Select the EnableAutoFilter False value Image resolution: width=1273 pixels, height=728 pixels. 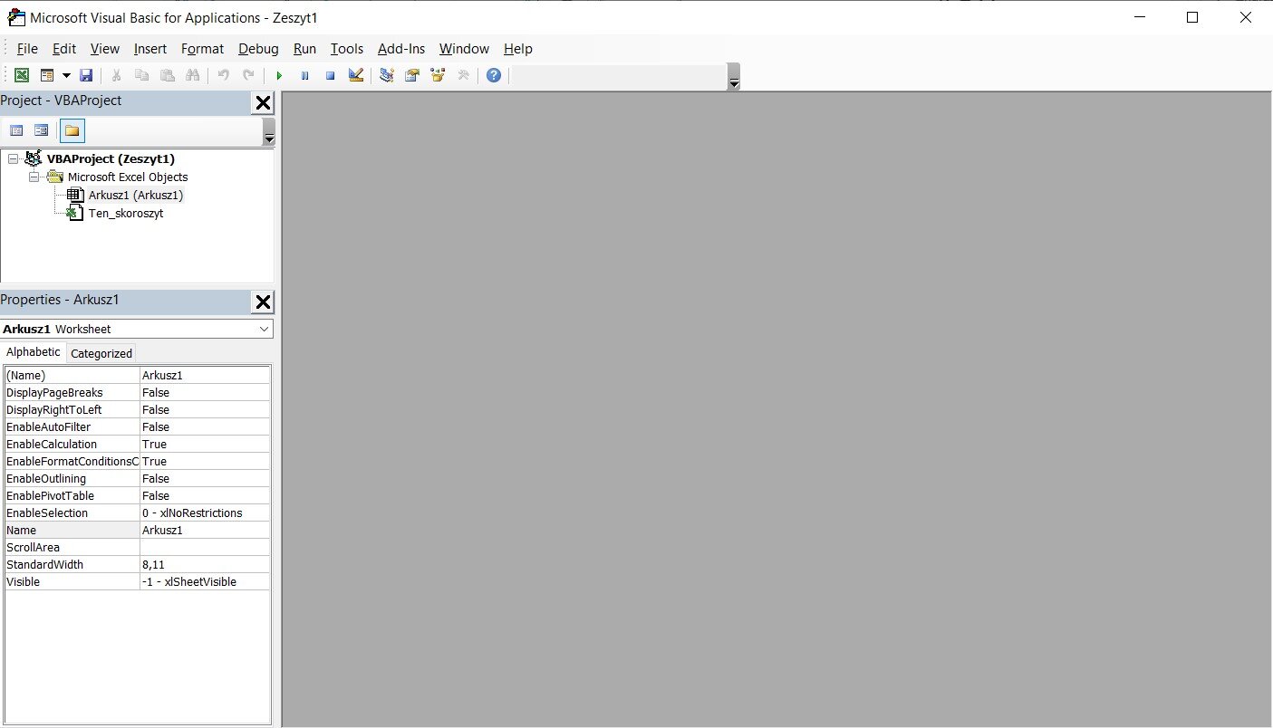[x=205, y=426]
